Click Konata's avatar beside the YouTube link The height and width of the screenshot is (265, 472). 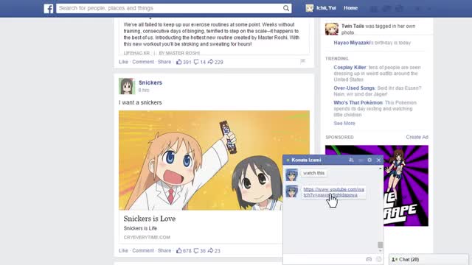pyautogui.click(x=292, y=191)
